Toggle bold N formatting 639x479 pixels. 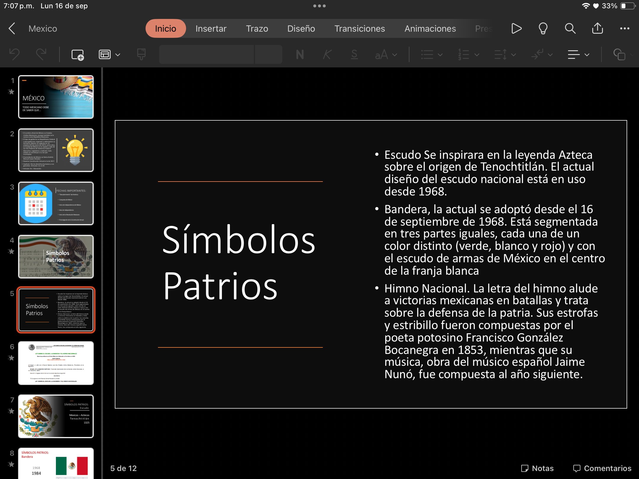pos(300,55)
